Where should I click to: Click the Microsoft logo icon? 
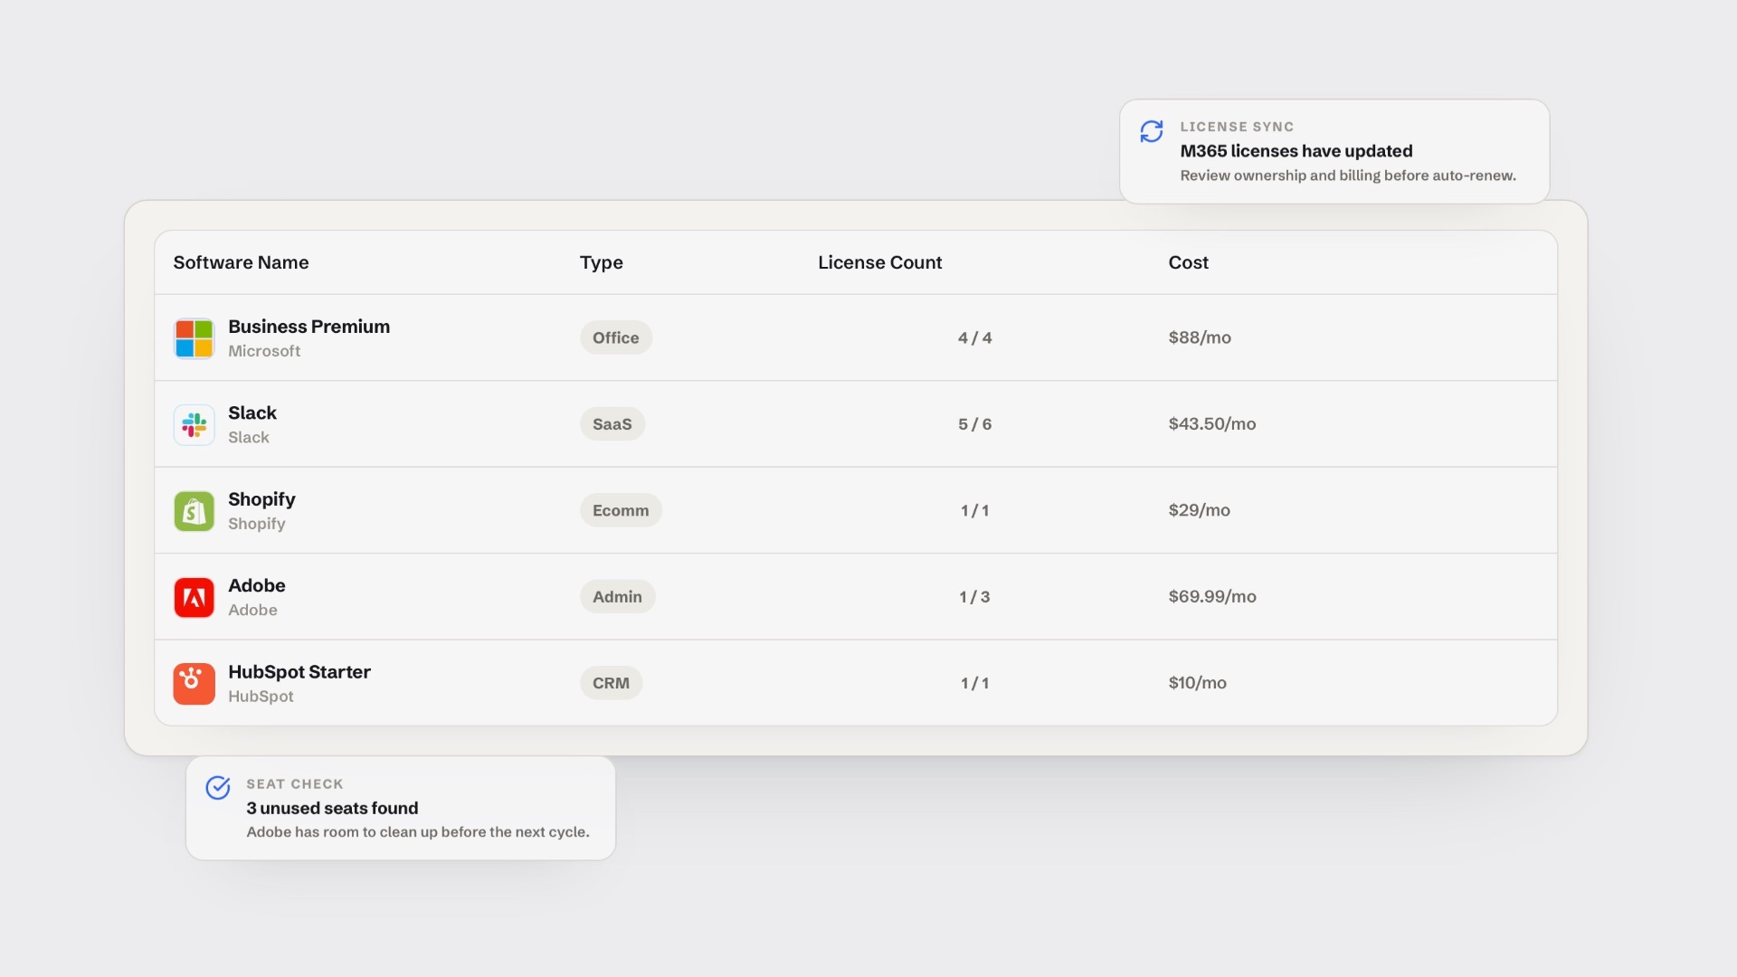click(194, 338)
